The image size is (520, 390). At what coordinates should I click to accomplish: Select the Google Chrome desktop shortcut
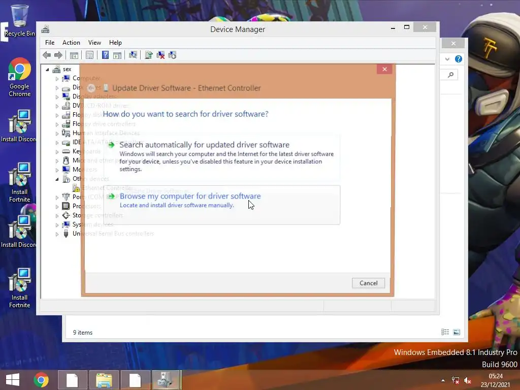tap(19, 77)
